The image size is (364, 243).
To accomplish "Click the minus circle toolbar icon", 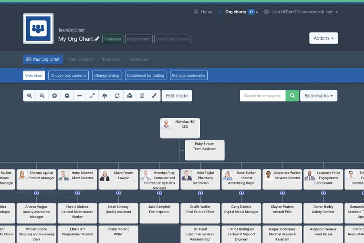I will pos(67,96).
